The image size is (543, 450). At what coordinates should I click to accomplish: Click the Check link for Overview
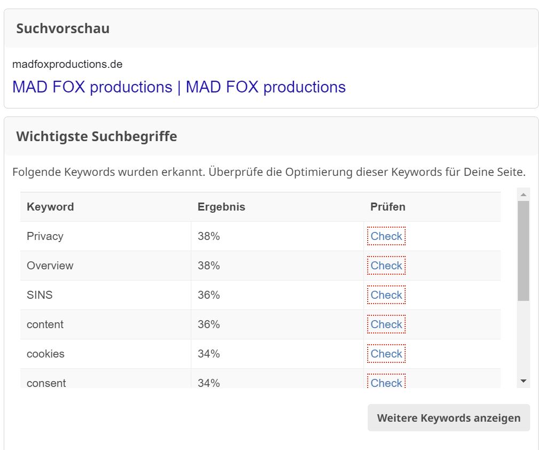coord(386,266)
